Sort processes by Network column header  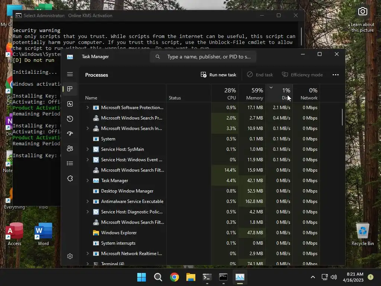(x=306, y=93)
